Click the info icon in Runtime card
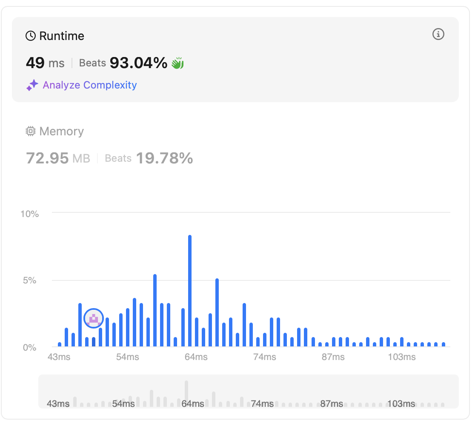Screen dimensions: 475x423 click(438, 34)
